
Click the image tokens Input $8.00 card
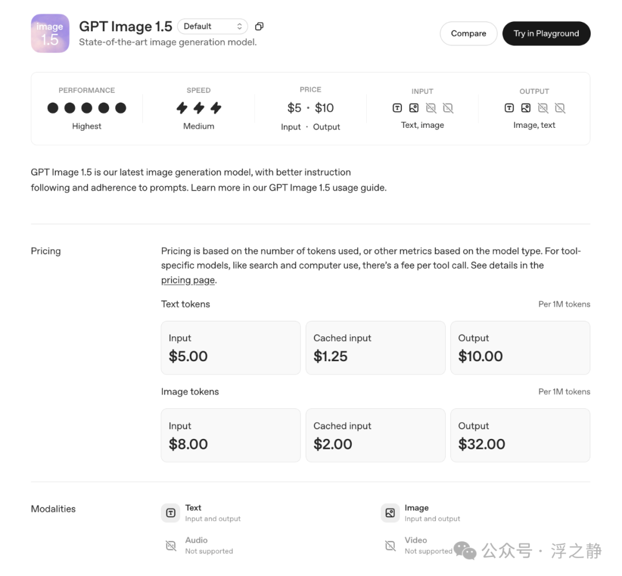click(230, 435)
